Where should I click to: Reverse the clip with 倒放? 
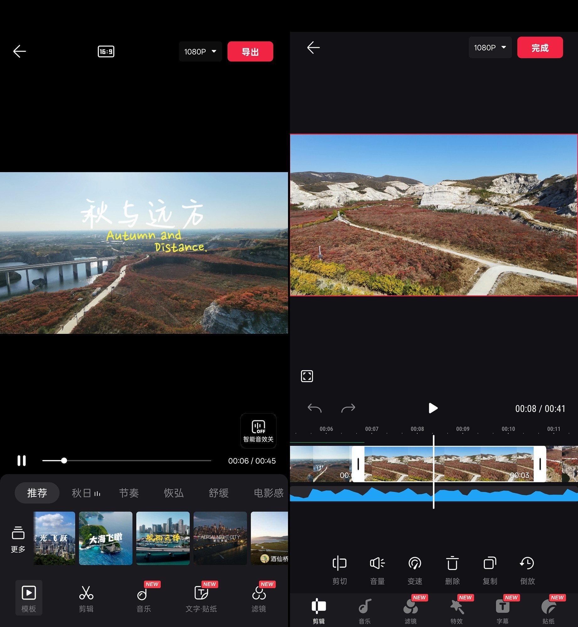527,571
